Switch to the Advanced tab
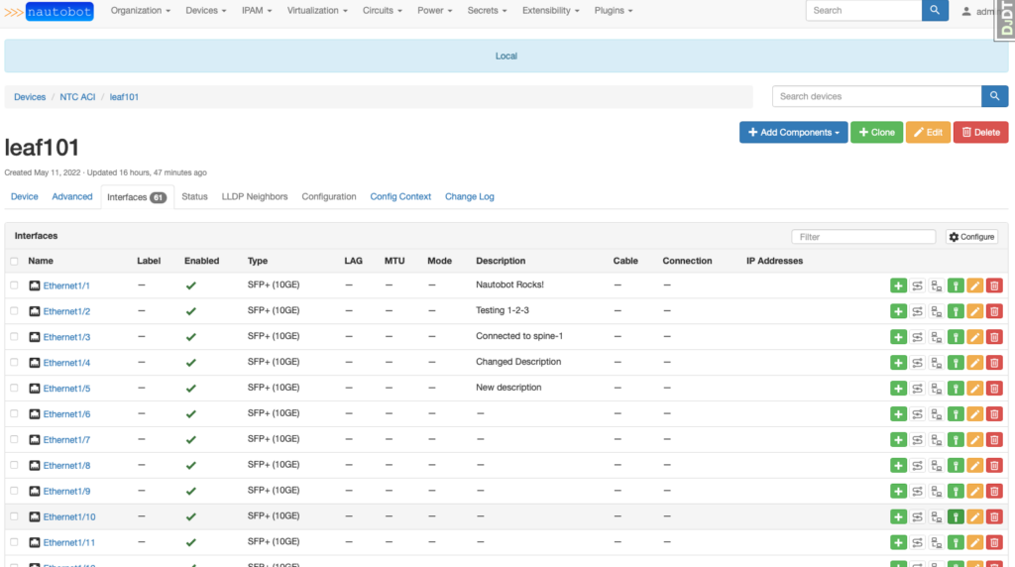1015x567 pixels. coord(71,197)
